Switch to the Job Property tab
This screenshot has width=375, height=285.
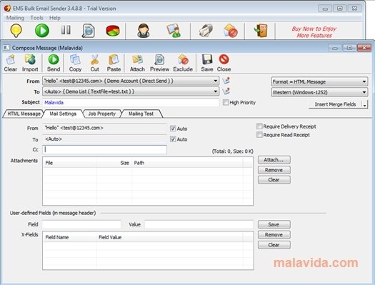pos(102,114)
